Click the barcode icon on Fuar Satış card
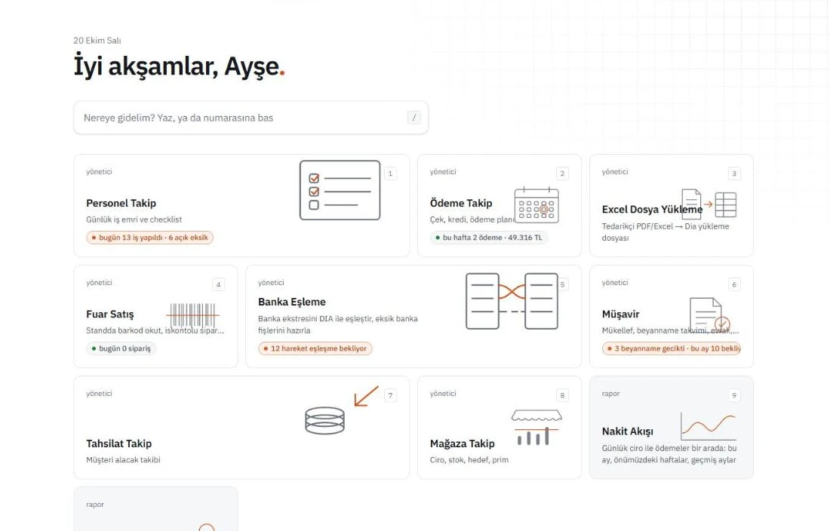This screenshot has width=830, height=531. pos(192,315)
